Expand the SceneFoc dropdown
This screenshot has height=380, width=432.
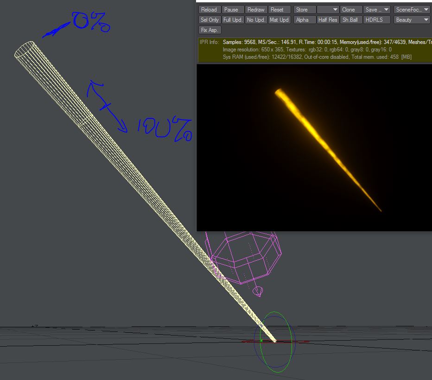[412, 10]
